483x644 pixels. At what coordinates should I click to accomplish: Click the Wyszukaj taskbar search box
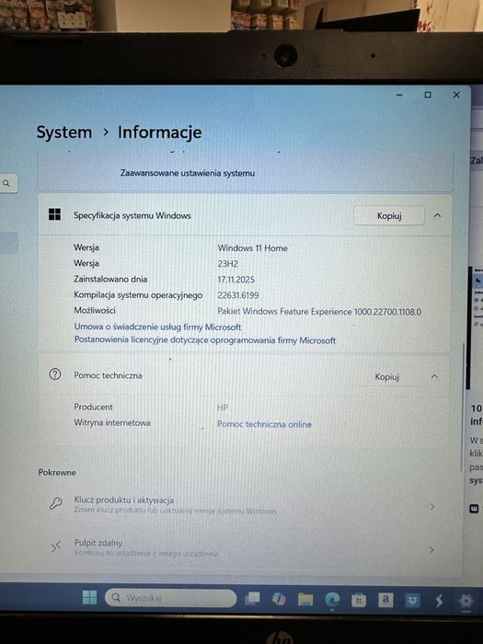[170, 598]
